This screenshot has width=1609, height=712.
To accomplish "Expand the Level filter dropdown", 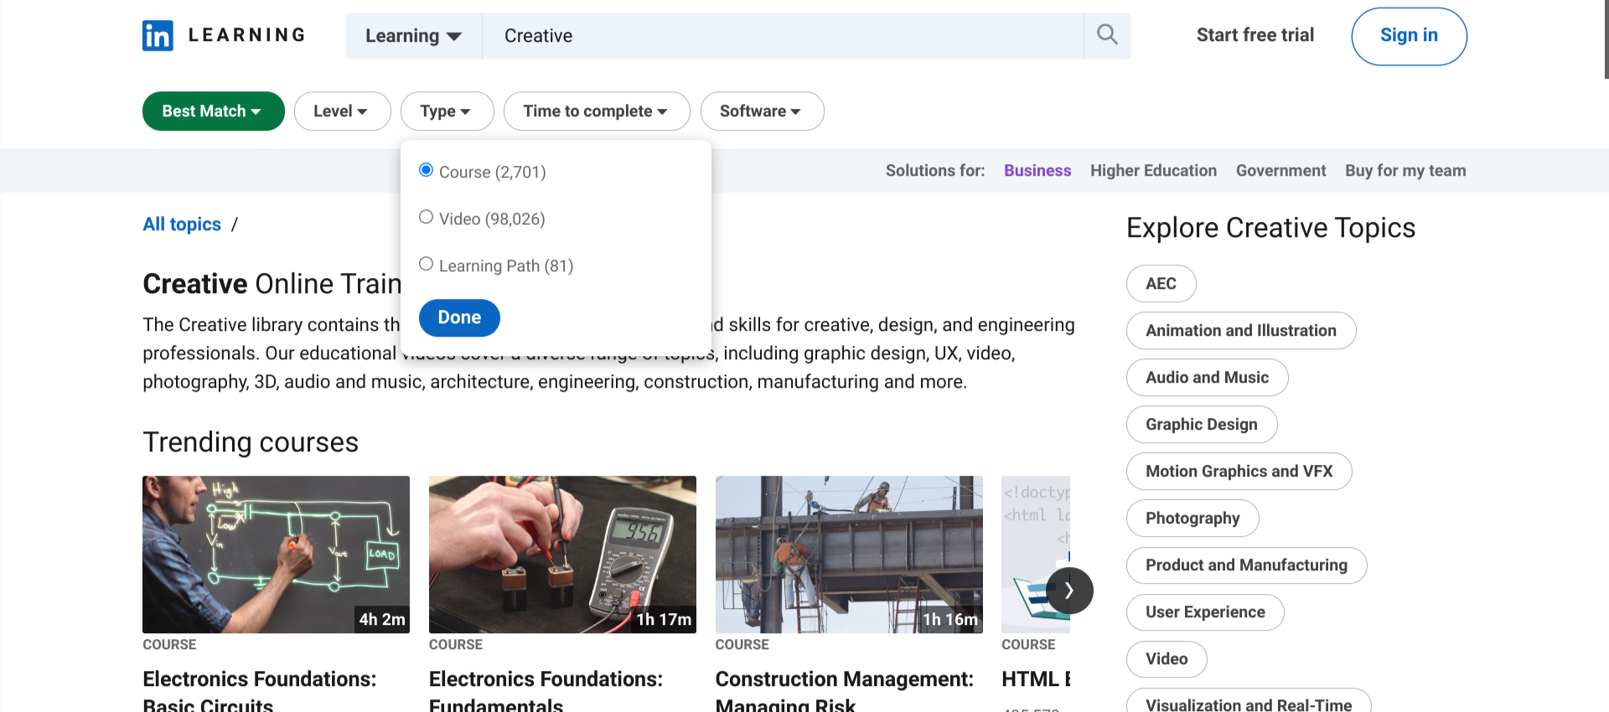I will click(342, 111).
